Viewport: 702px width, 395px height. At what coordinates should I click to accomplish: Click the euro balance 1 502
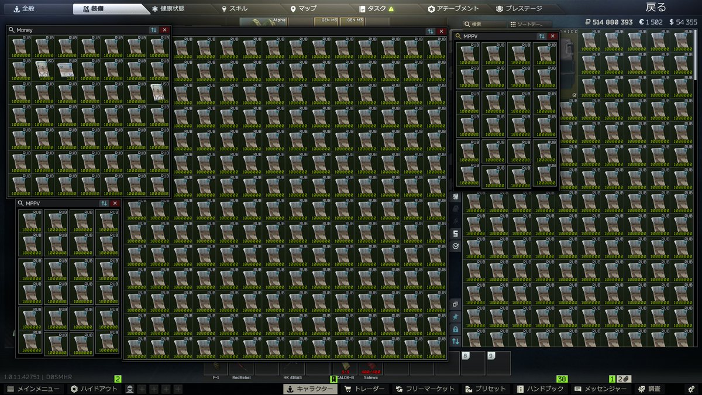point(651,22)
